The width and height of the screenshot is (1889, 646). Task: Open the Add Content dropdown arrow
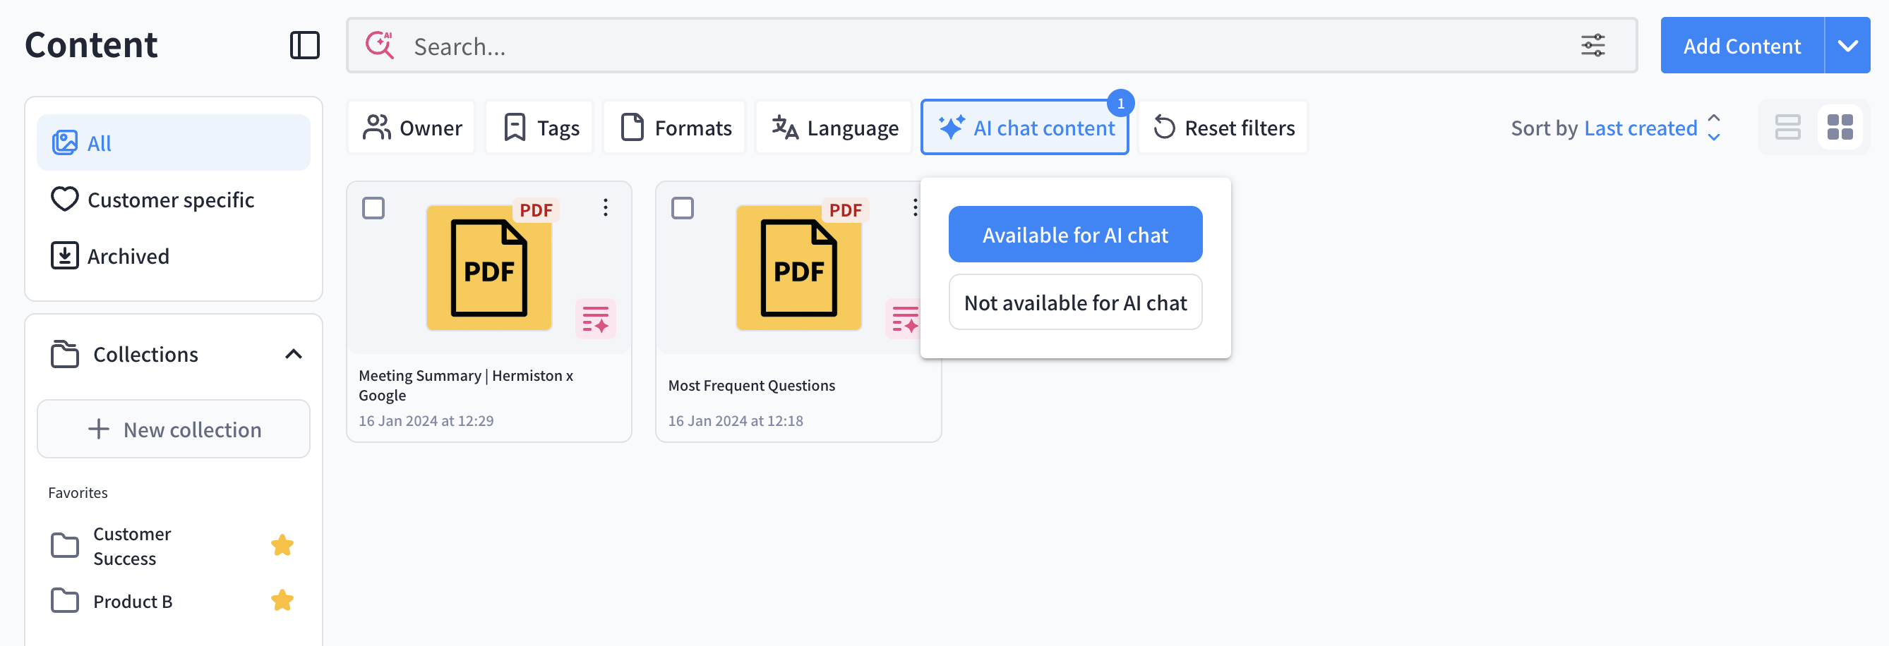pos(1847,45)
